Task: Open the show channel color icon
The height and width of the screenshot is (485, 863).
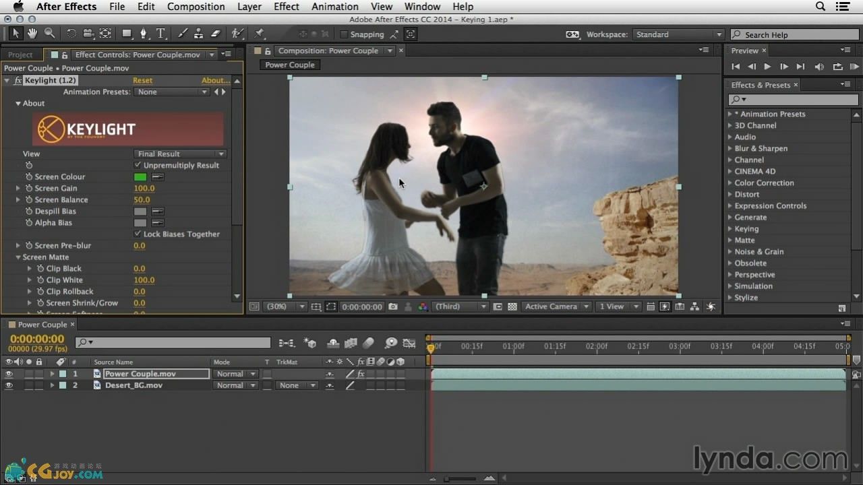Action: 423,306
